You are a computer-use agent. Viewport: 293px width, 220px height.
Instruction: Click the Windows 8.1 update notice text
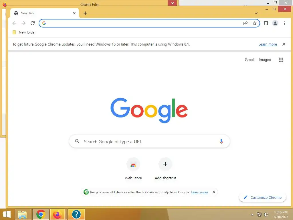coord(101,44)
